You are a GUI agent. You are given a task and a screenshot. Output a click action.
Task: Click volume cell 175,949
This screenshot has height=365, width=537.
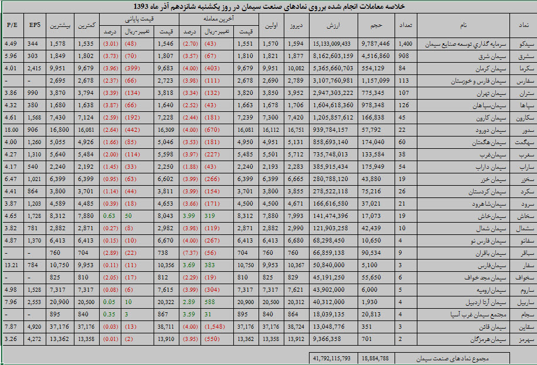pyautogui.click(x=373, y=167)
